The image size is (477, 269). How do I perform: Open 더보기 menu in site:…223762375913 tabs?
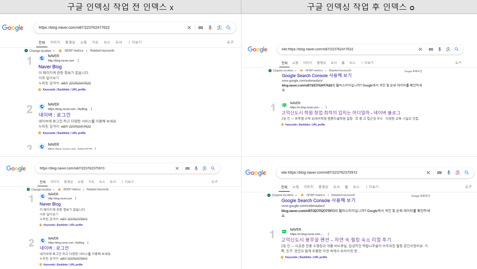tap(372, 187)
